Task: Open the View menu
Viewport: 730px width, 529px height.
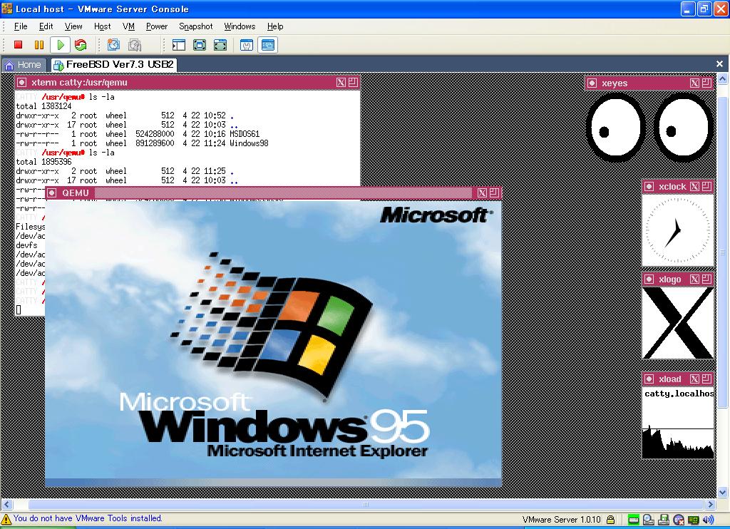Action: coord(73,26)
